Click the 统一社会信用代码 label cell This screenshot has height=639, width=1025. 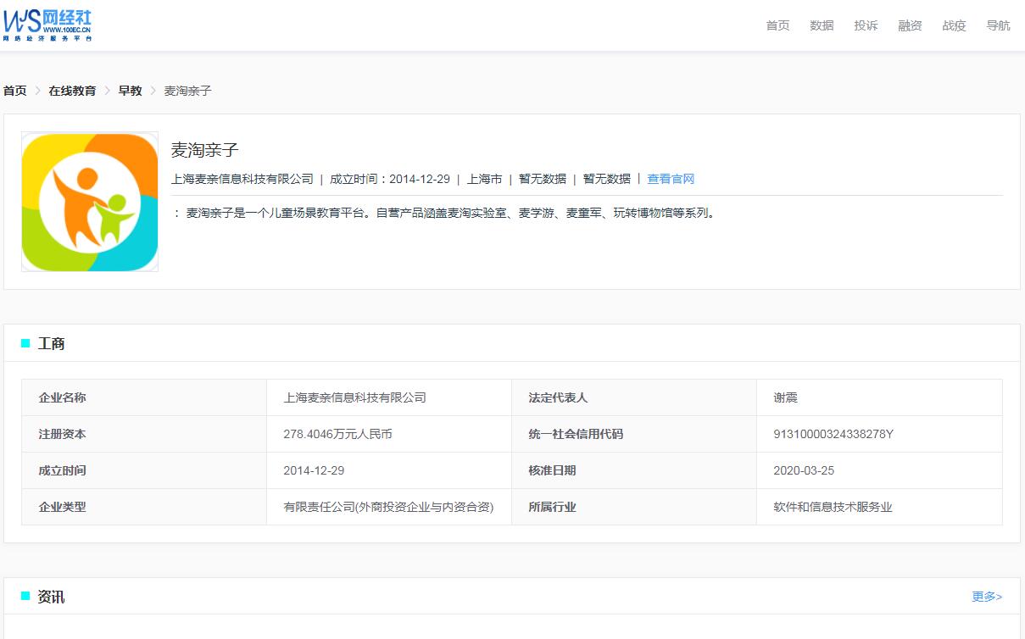point(634,434)
